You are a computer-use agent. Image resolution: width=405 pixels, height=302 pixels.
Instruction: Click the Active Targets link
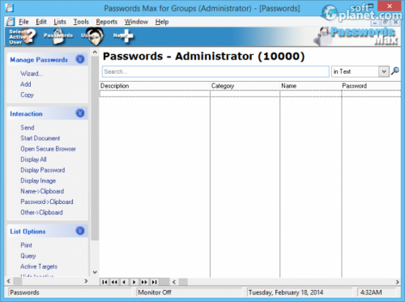39,266
